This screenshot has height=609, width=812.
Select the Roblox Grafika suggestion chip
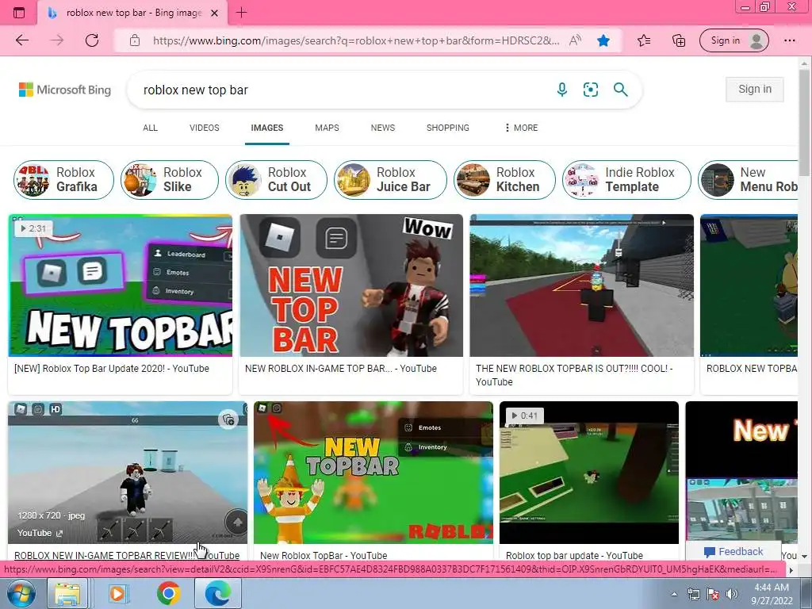(x=63, y=180)
